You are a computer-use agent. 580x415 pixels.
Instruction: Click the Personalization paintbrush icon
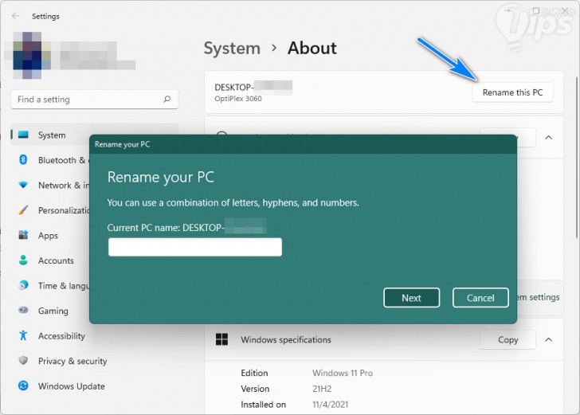(23, 210)
